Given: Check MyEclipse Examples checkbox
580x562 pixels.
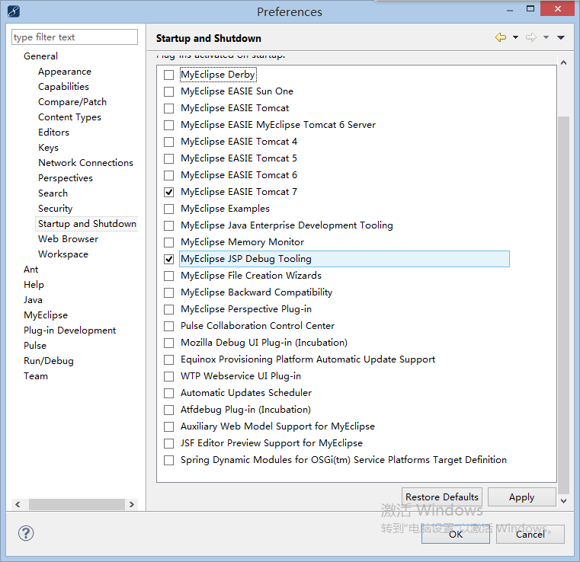Looking at the screenshot, I should pyautogui.click(x=168, y=209).
